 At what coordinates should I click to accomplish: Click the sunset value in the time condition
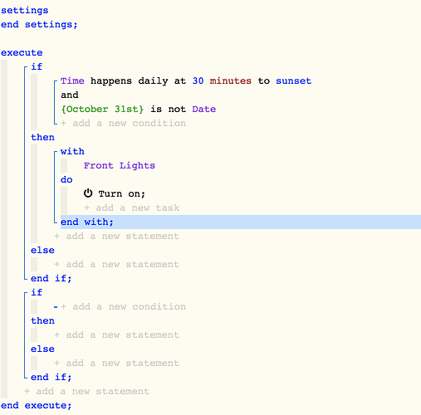pyautogui.click(x=293, y=81)
